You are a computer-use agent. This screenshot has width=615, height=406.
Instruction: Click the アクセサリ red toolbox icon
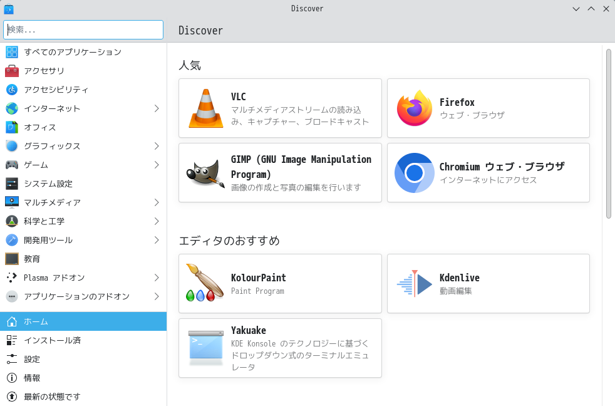pyautogui.click(x=12, y=71)
